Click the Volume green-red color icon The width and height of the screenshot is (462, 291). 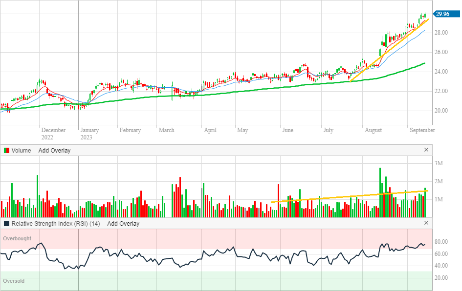pyautogui.click(x=6, y=151)
